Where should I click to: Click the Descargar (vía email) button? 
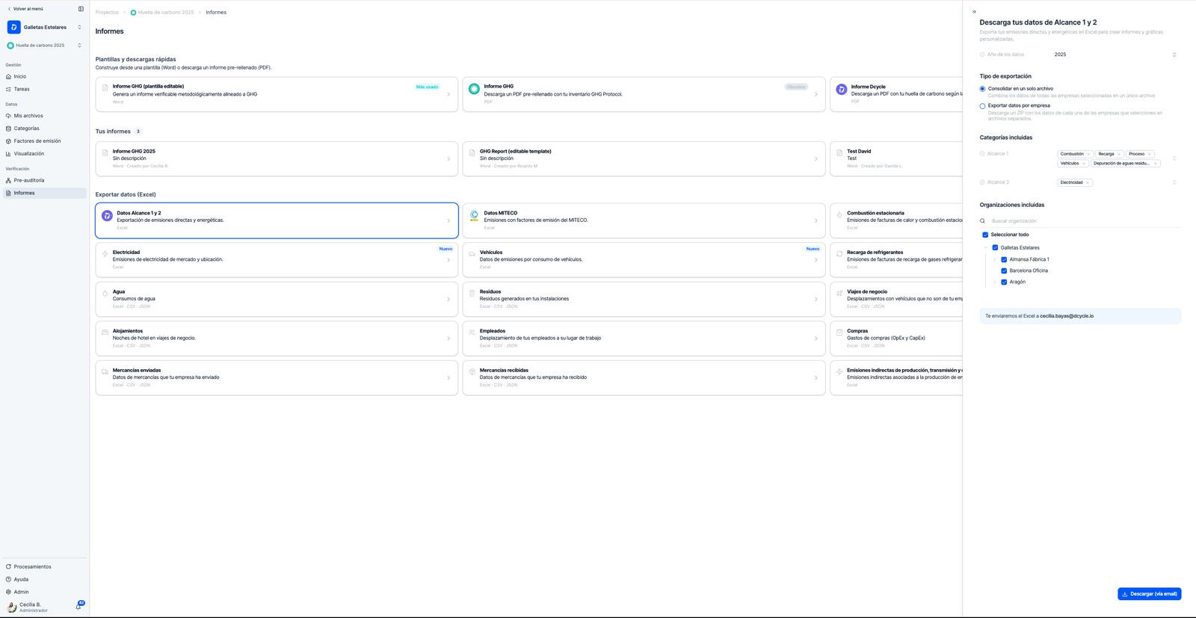pyautogui.click(x=1149, y=594)
